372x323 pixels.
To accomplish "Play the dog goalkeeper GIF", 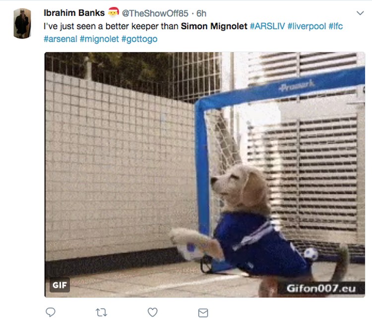I will 205,175.
